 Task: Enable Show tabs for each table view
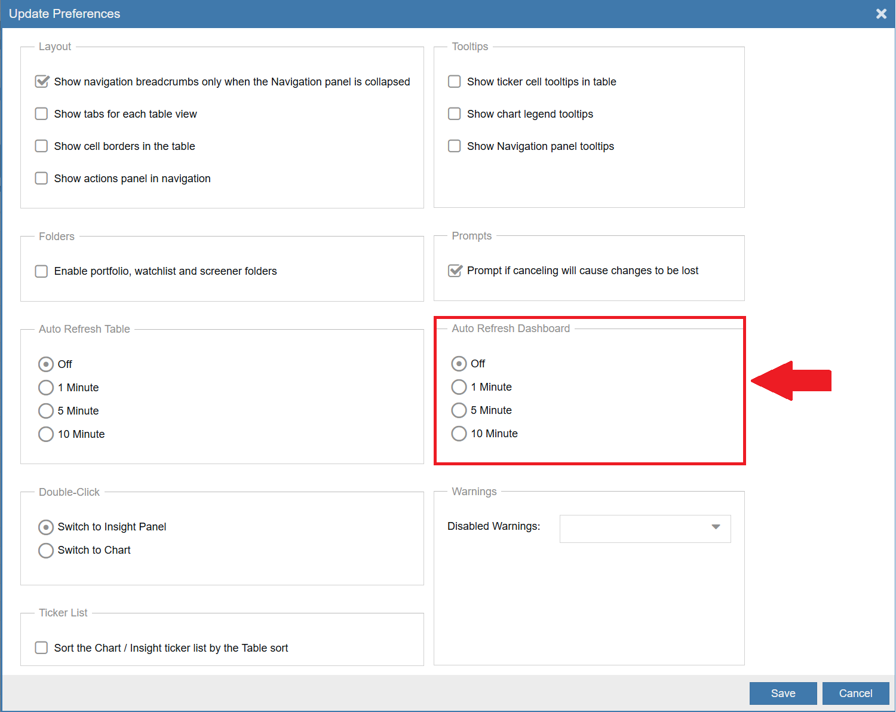tap(41, 114)
